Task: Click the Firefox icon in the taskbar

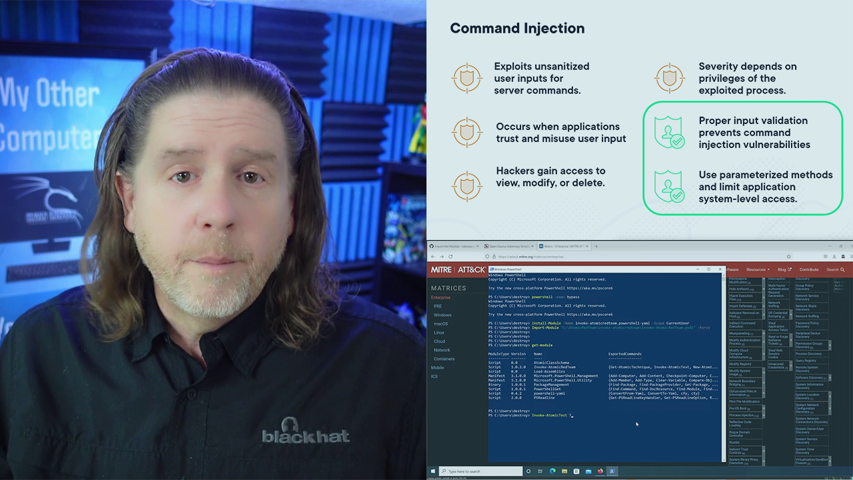Action: point(600,471)
